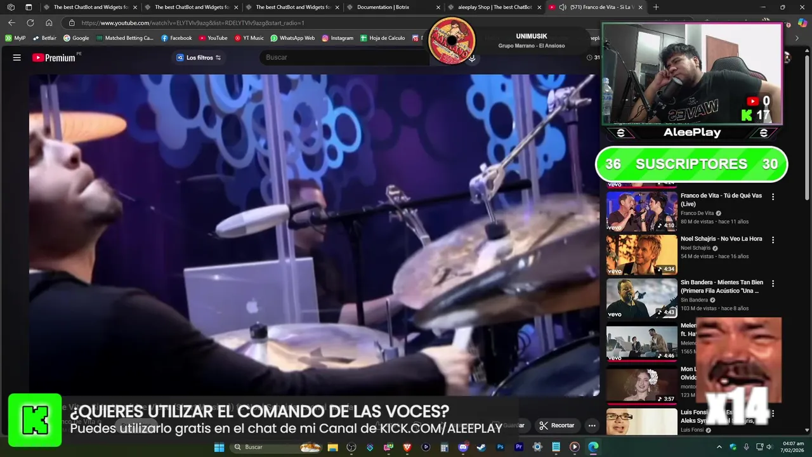Open the MyIP bookmark
The width and height of the screenshot is (812, 457).
tap(15, 38)
